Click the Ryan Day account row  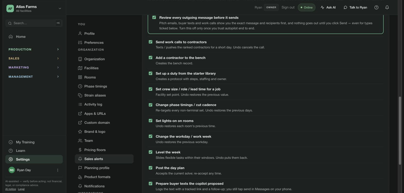(x=34, y=170)
